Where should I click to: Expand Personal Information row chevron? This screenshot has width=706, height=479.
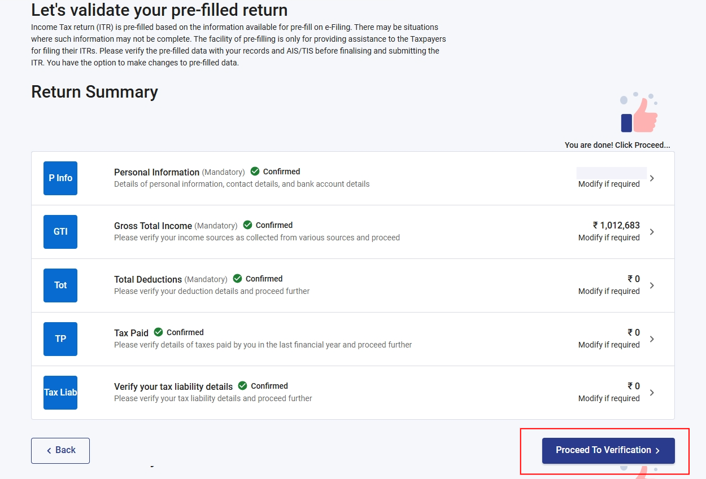tap(652, 178)
